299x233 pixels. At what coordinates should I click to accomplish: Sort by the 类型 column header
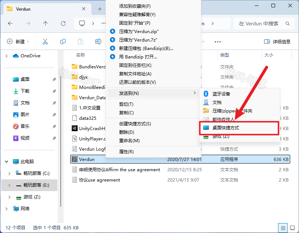point(225,55)
